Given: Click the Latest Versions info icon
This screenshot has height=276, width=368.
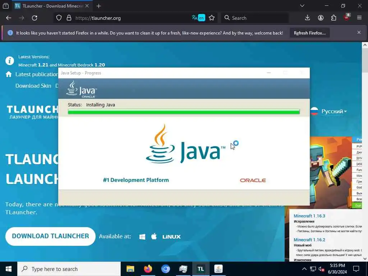Looking at the screenshot, I should point(10,61).
